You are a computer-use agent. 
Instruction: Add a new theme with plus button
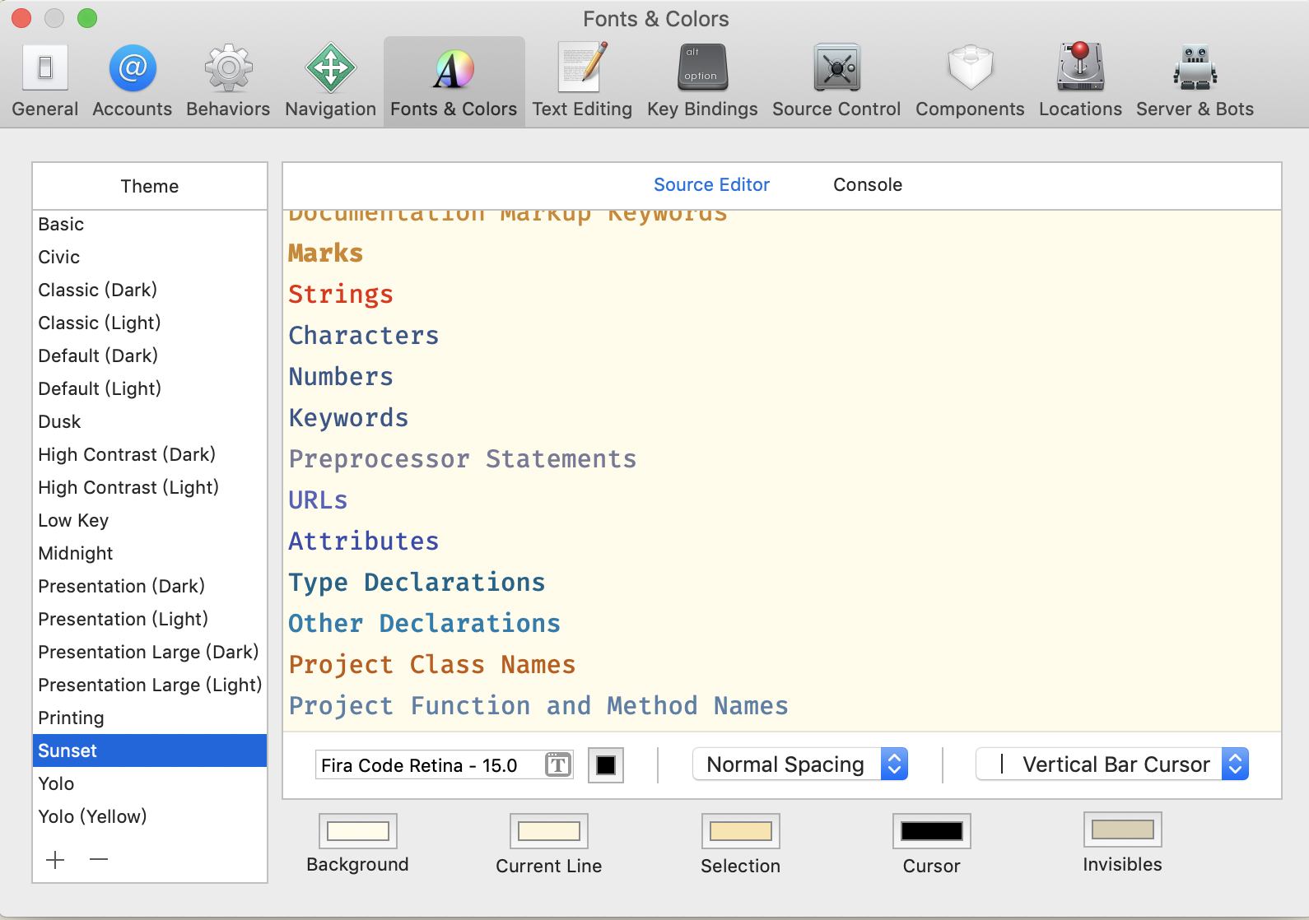point(55,860)
